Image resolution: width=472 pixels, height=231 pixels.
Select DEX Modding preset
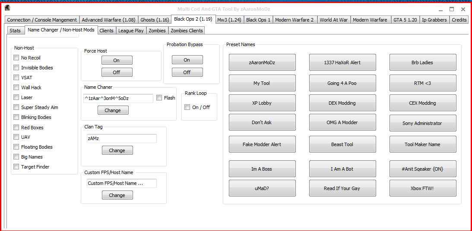tap(342, 103)
